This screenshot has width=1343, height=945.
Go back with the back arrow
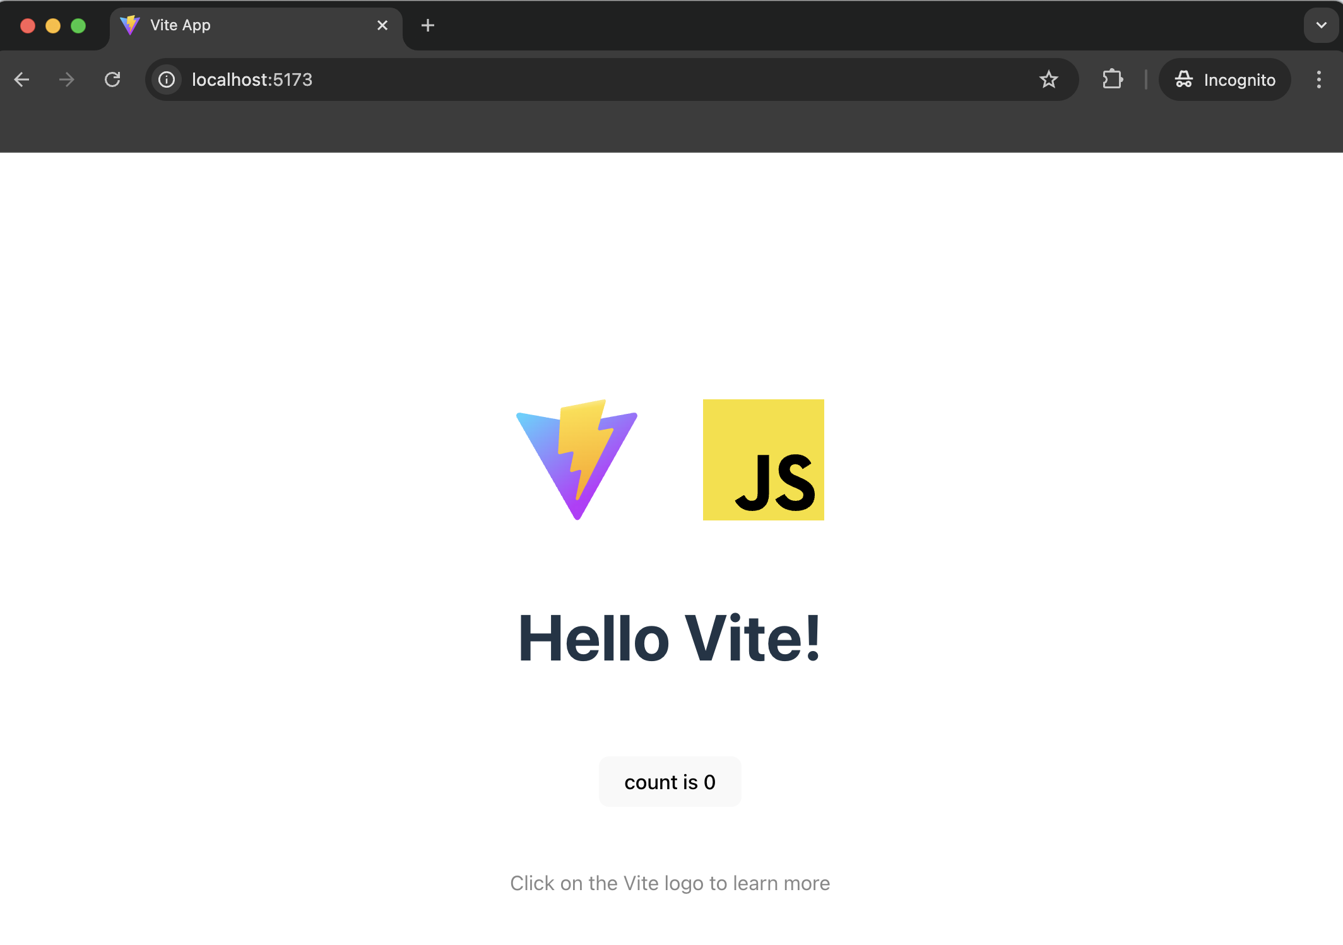click(22, 79)
